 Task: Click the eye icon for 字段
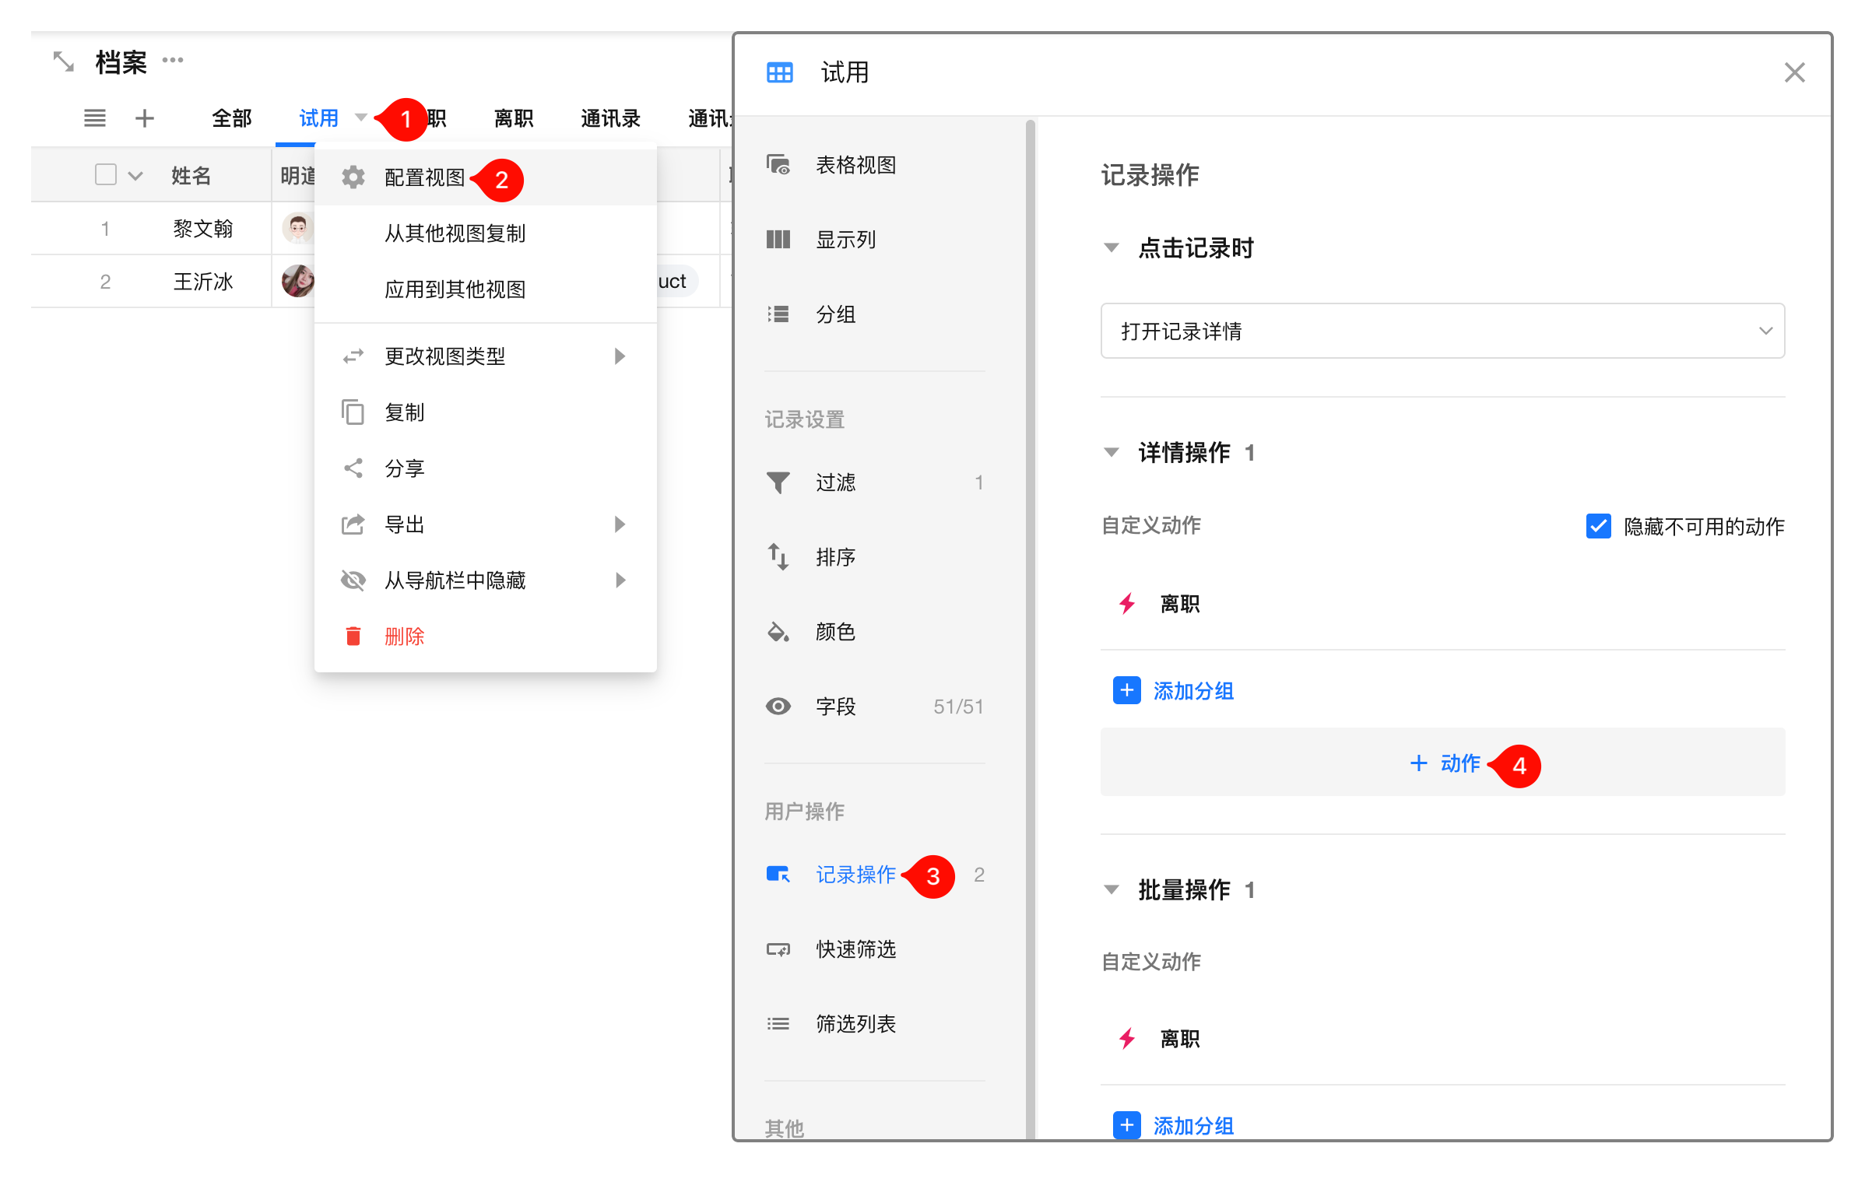(x=778, y=707)
